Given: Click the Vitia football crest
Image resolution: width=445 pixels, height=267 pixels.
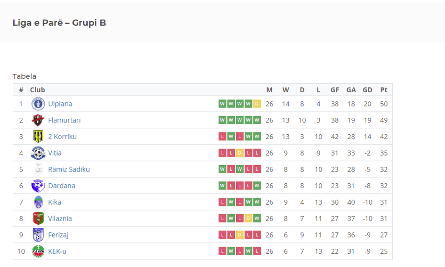Looking at the screenshot, I should (38, 153).
